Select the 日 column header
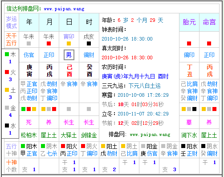Screen dimensions: 224x177 tap(69, 22)
